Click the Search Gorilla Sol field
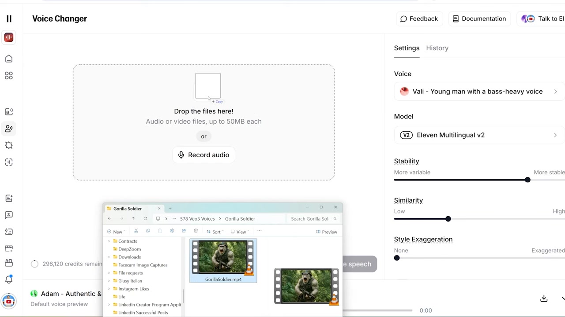Viewport: 565px width, 317px height. 314,219
